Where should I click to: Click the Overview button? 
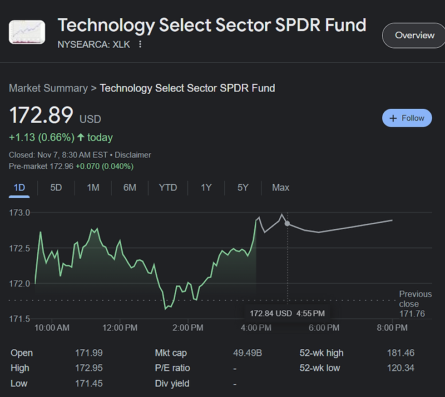(414, 36)
